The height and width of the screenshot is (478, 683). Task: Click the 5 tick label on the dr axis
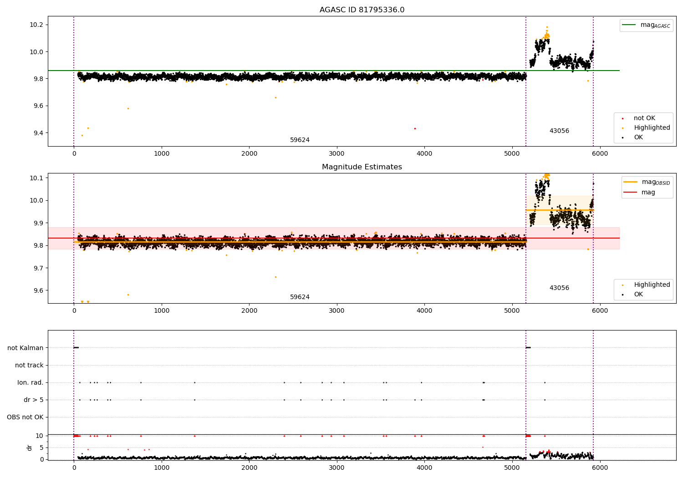[41, 447]
